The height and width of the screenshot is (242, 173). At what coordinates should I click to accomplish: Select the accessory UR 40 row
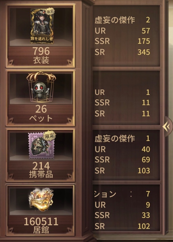coord(122,149)
